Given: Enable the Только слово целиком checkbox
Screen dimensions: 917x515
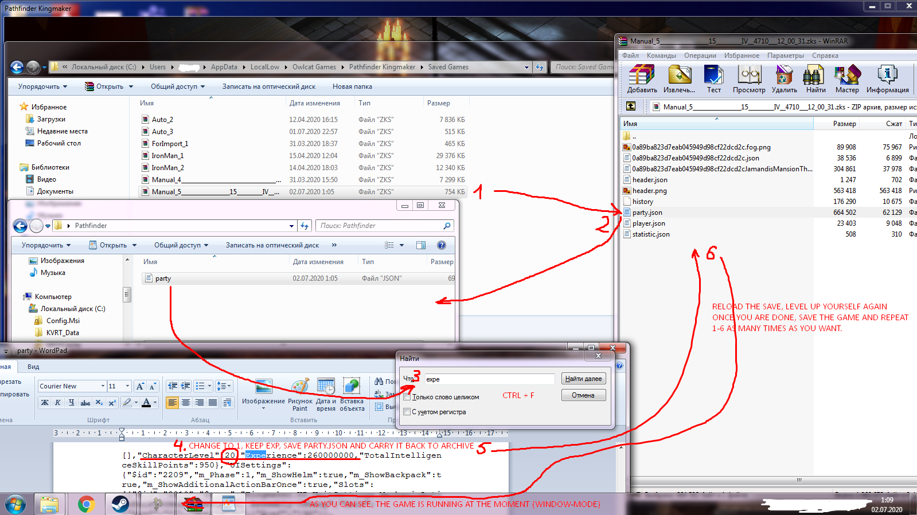Looking at the screenshot, I should (407, 397).
